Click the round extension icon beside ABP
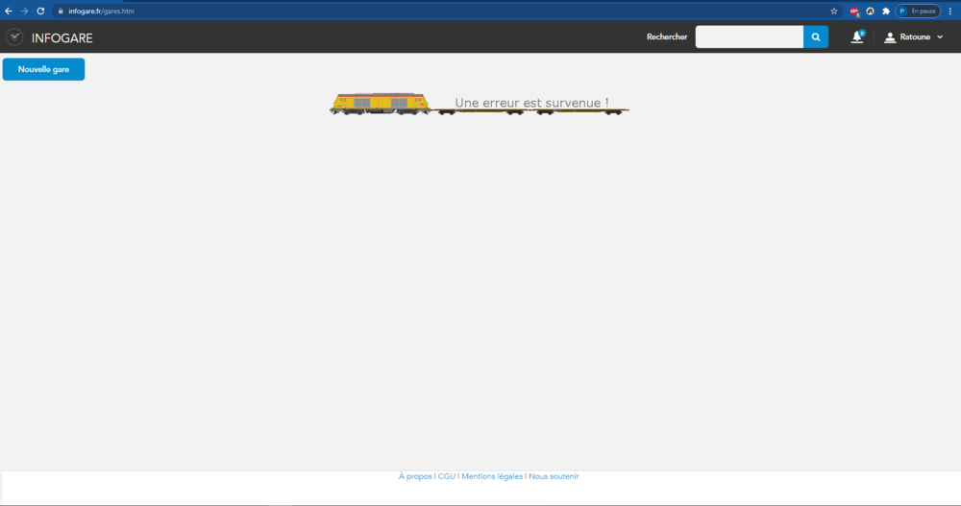This screenshot has width=961, height=506. tap(870, 11)
